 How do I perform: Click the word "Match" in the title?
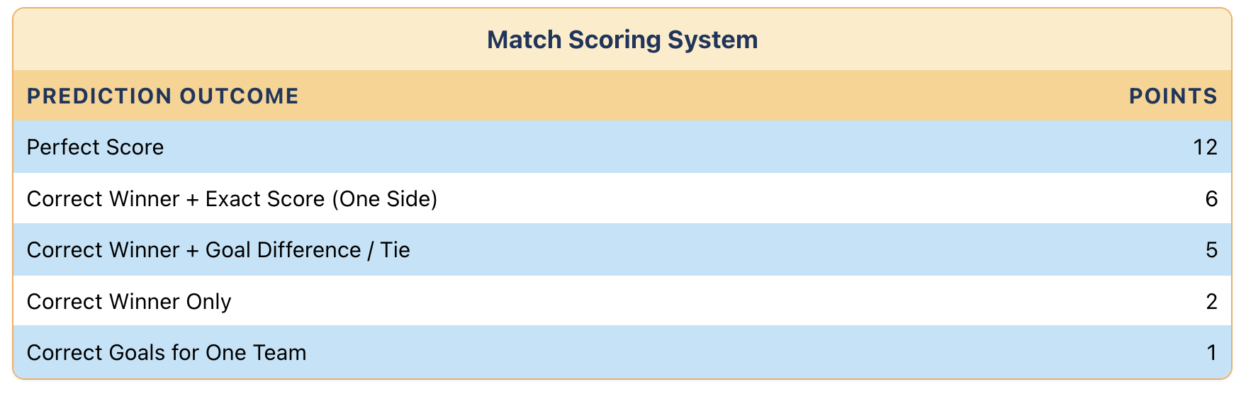pos(524,40)
